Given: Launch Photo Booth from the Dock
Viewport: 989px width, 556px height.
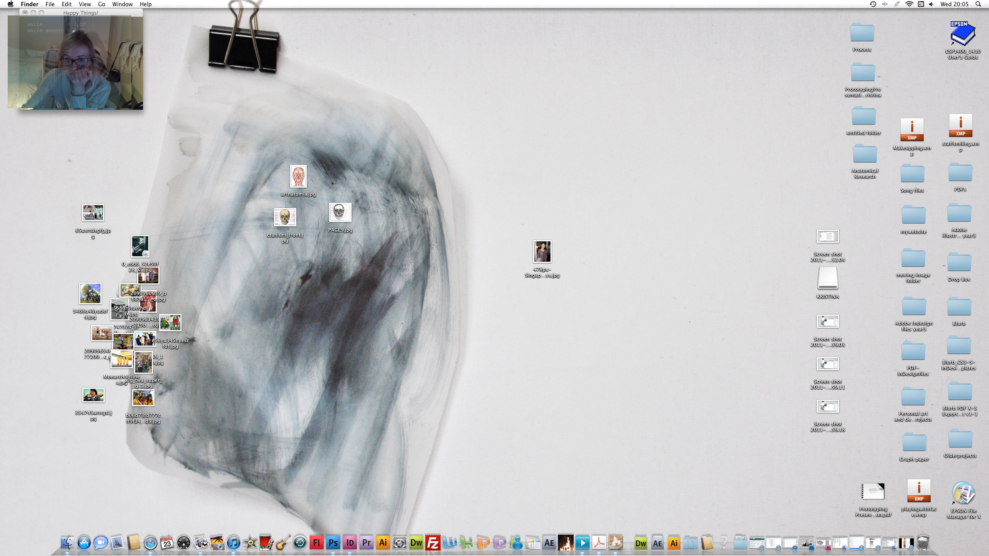Looking at the screenshot, I should click(266, 543).
